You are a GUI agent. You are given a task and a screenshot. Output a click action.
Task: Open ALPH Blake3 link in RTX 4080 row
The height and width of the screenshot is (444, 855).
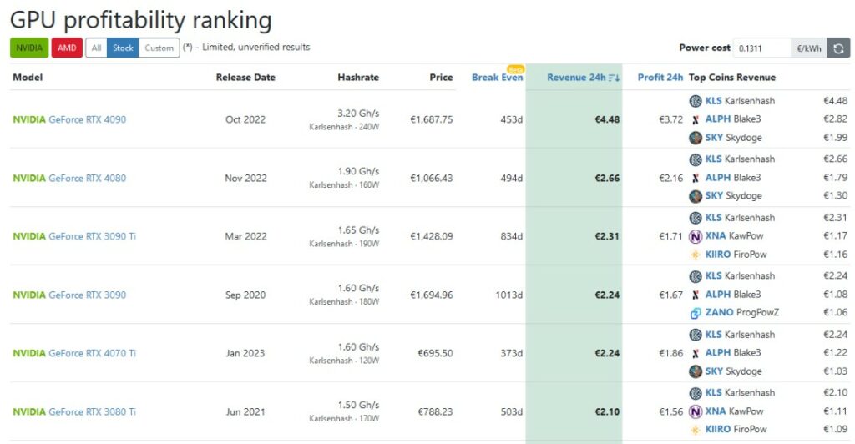point(733,178)
